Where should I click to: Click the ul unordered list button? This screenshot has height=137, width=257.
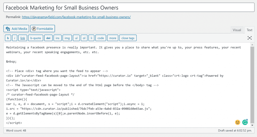pyautogui.click(x=76, y=38)
